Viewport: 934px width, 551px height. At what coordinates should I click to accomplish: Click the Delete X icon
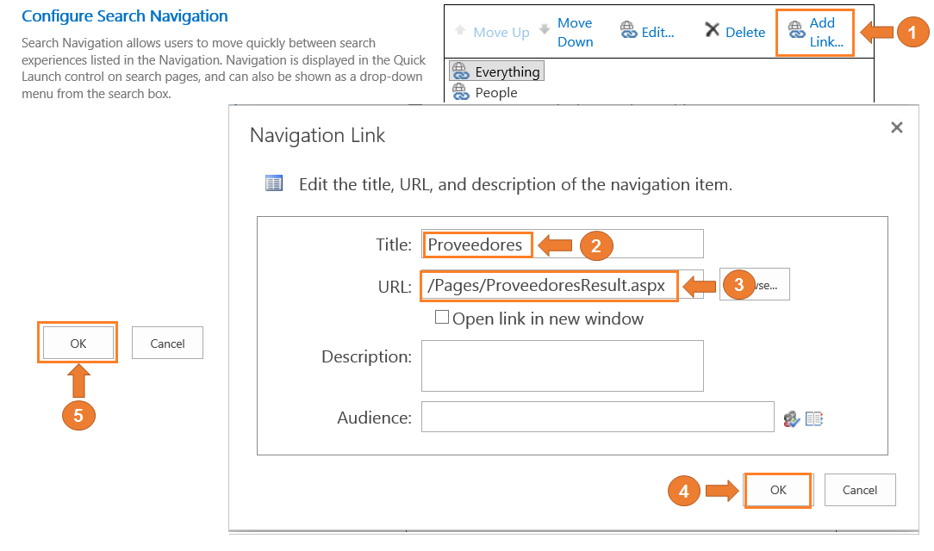[x=712, y=31]
